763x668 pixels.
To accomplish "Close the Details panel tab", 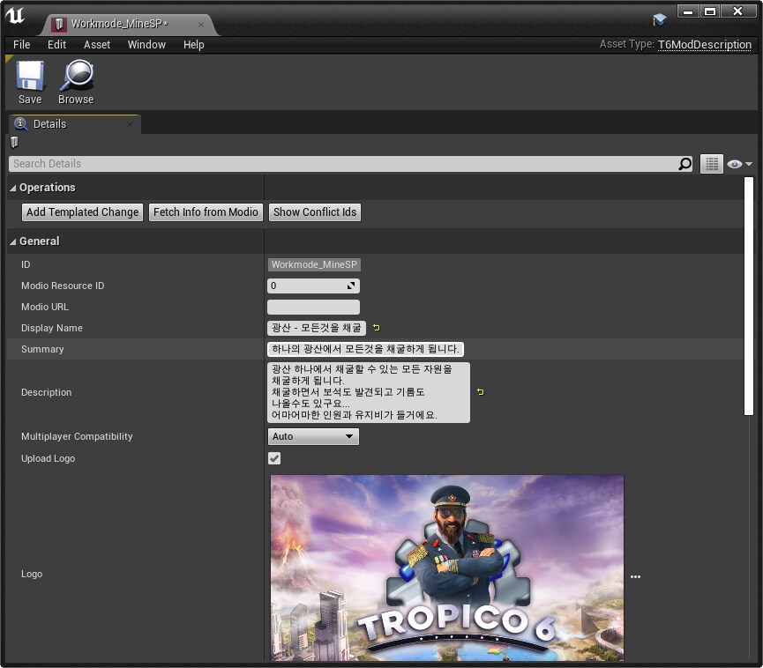I will point(130,124).
